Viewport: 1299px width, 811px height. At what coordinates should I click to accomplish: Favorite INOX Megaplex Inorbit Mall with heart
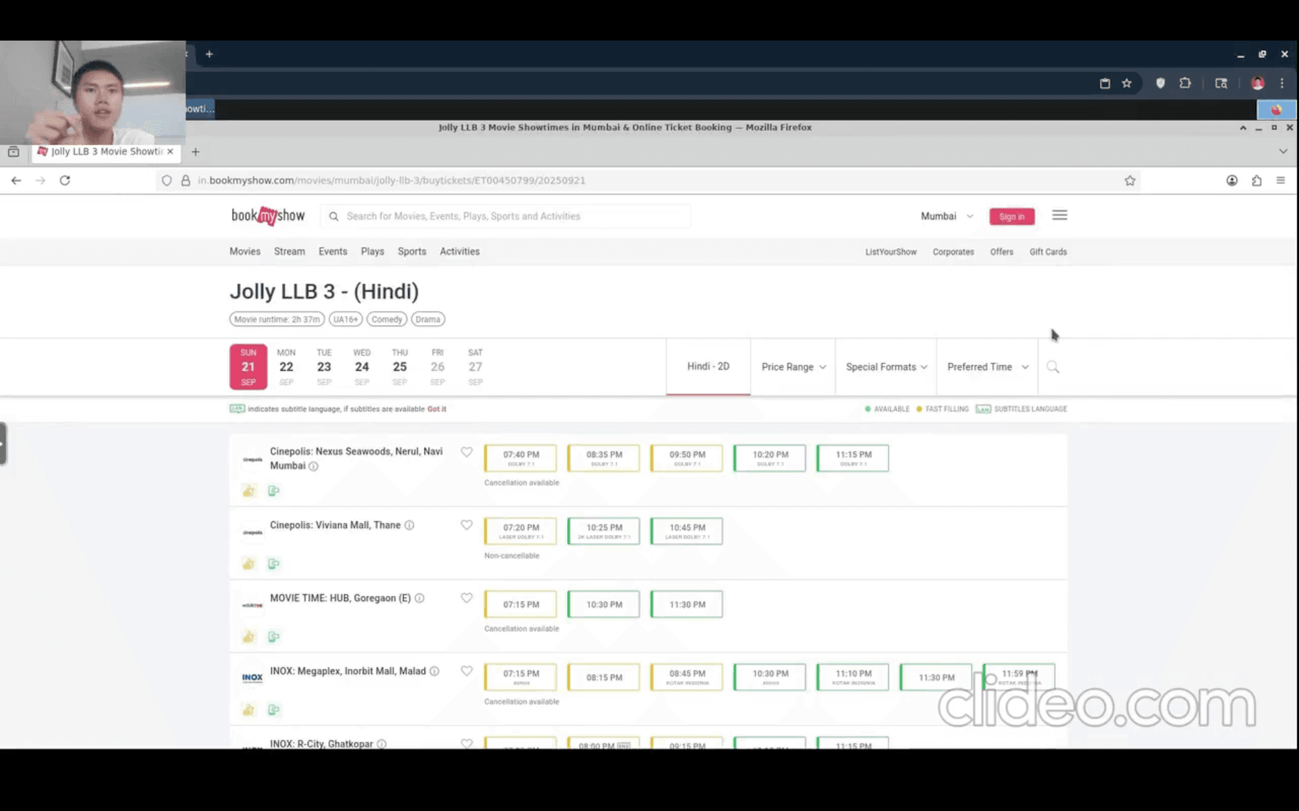[466, 671]
